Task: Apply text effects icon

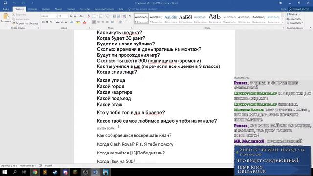Action: click(x=72, y=22)
